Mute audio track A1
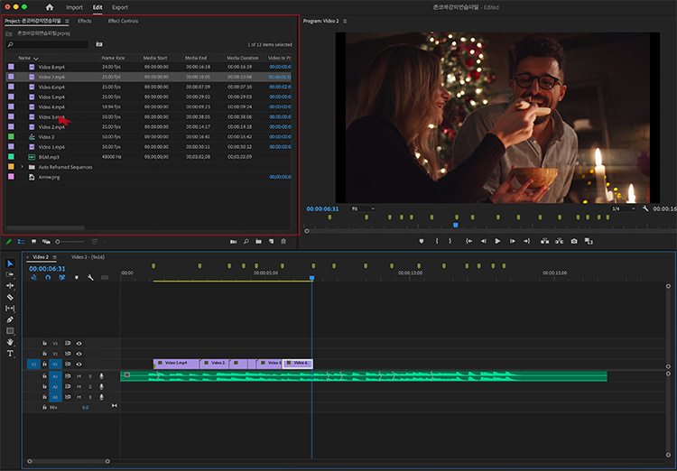 79,376
